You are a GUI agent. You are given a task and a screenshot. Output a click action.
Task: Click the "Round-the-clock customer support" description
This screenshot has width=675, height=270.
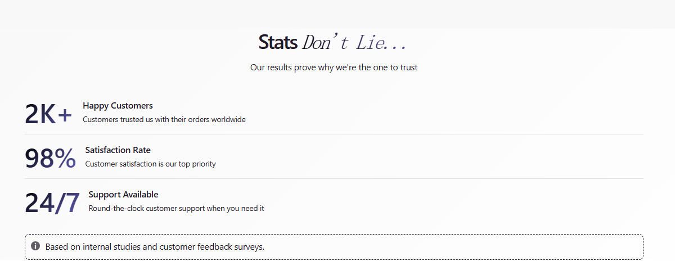point(176,208)
